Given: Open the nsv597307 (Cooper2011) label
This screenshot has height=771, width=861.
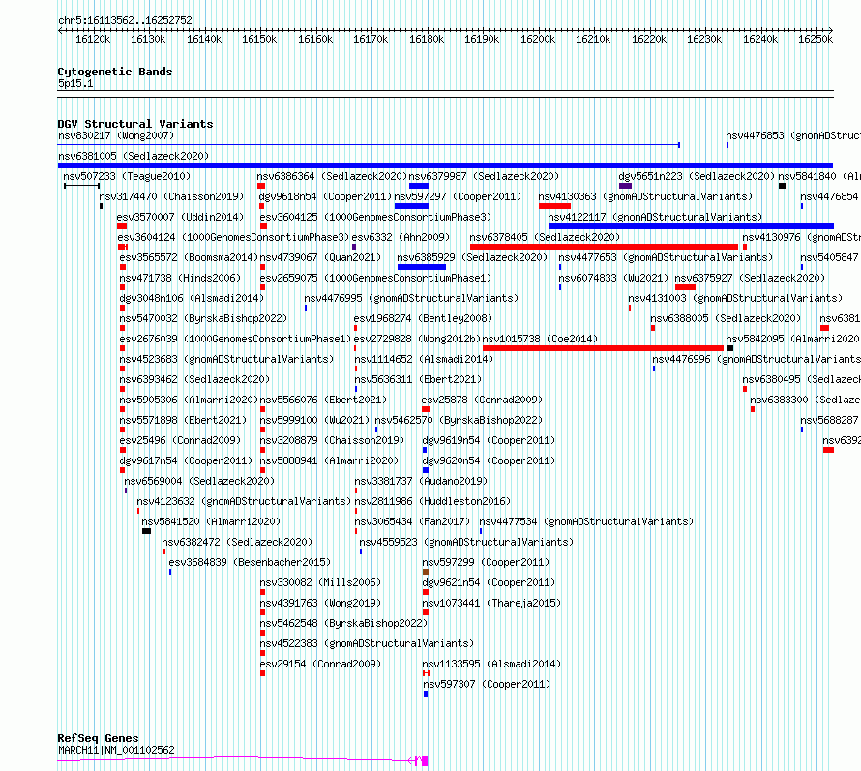Looking at the screenshot, I should 487,684.
